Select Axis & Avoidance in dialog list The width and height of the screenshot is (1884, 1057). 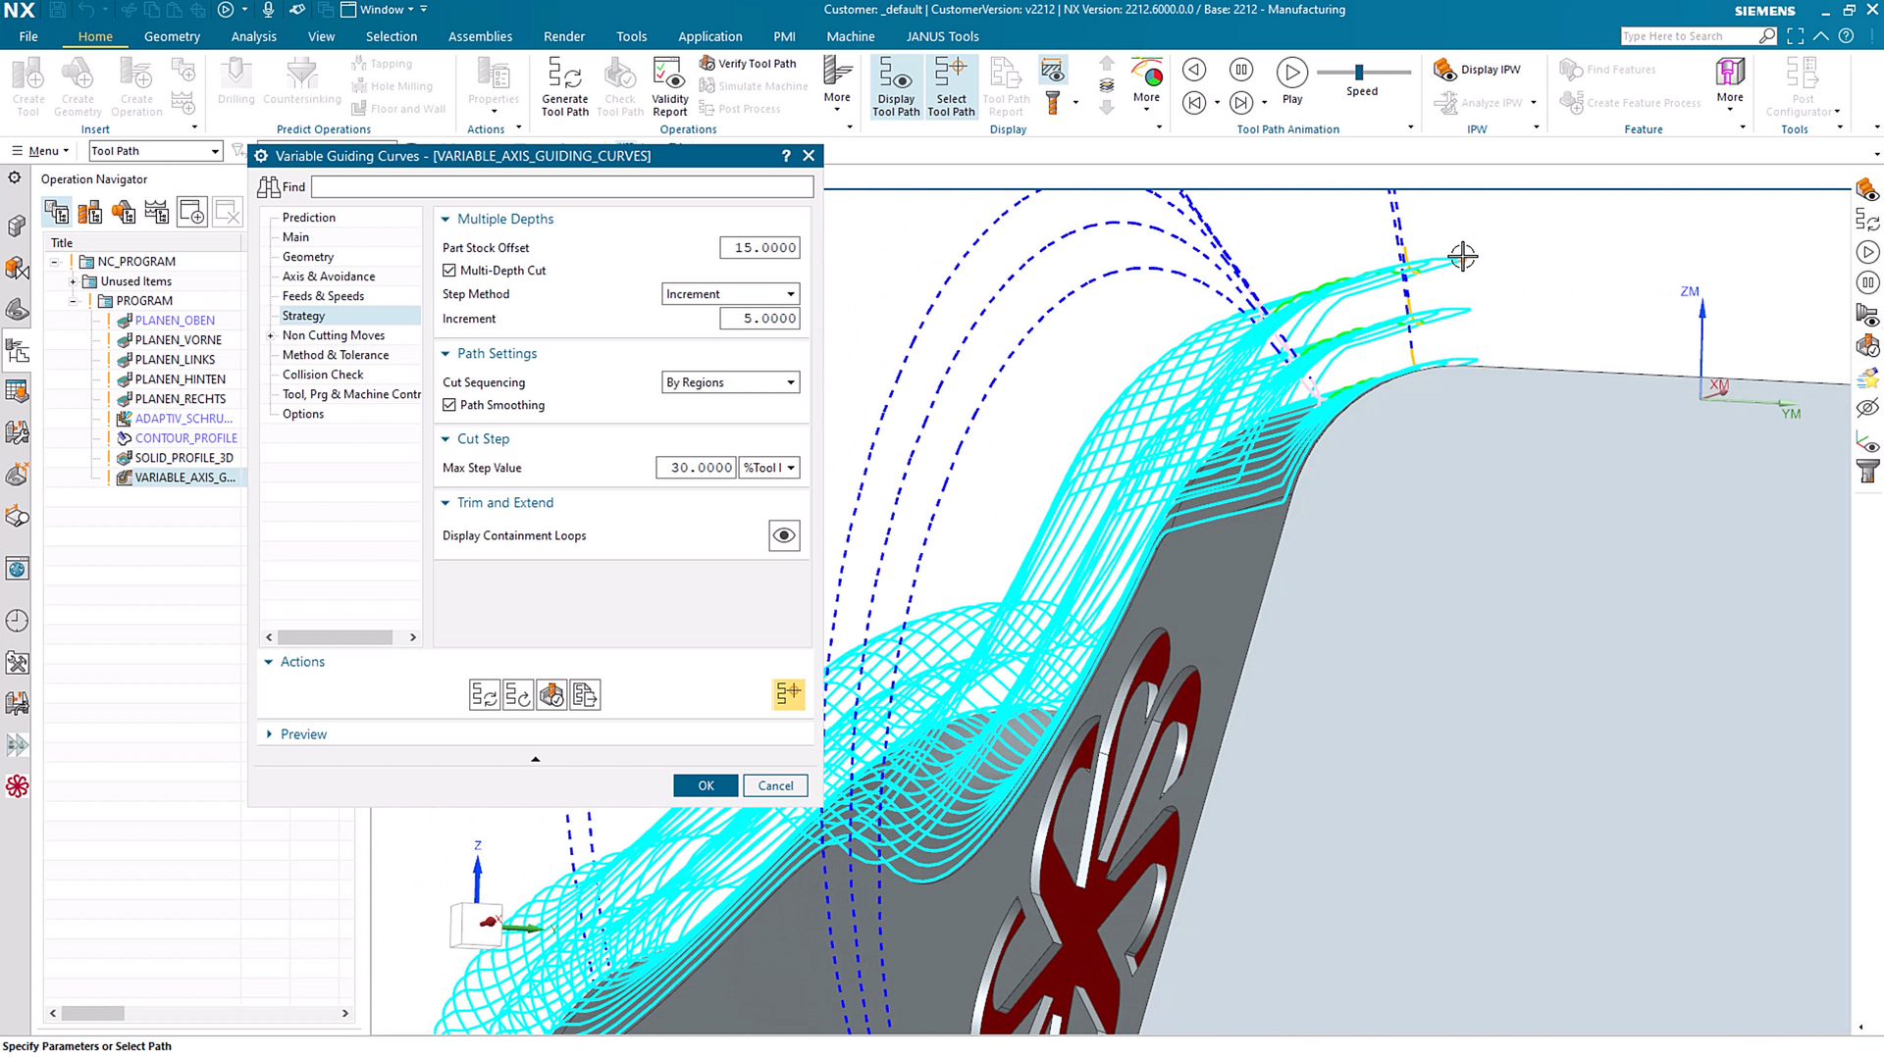pyautogui.click(x=329, y=277)
